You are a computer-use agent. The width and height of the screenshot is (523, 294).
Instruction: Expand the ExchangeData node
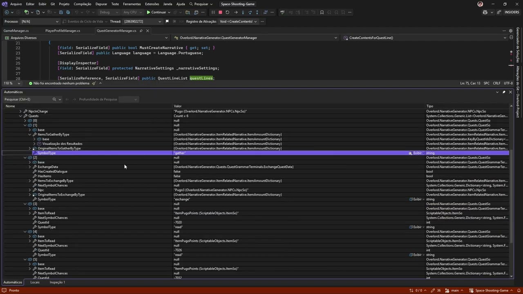coord(29,167)
